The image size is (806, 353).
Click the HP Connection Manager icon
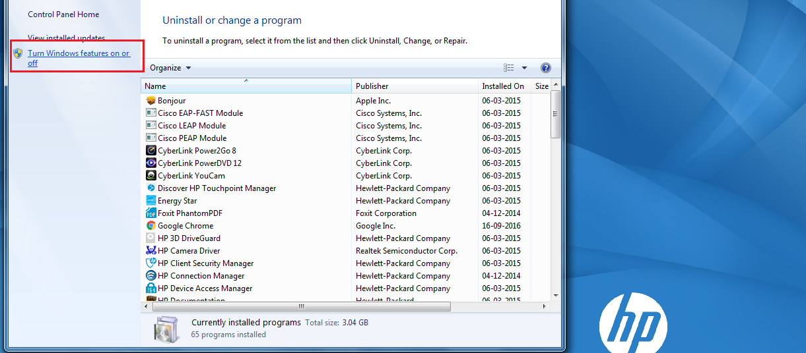point(151,276)
